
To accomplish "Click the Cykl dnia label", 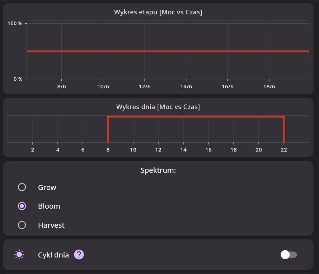I will 53,255.
